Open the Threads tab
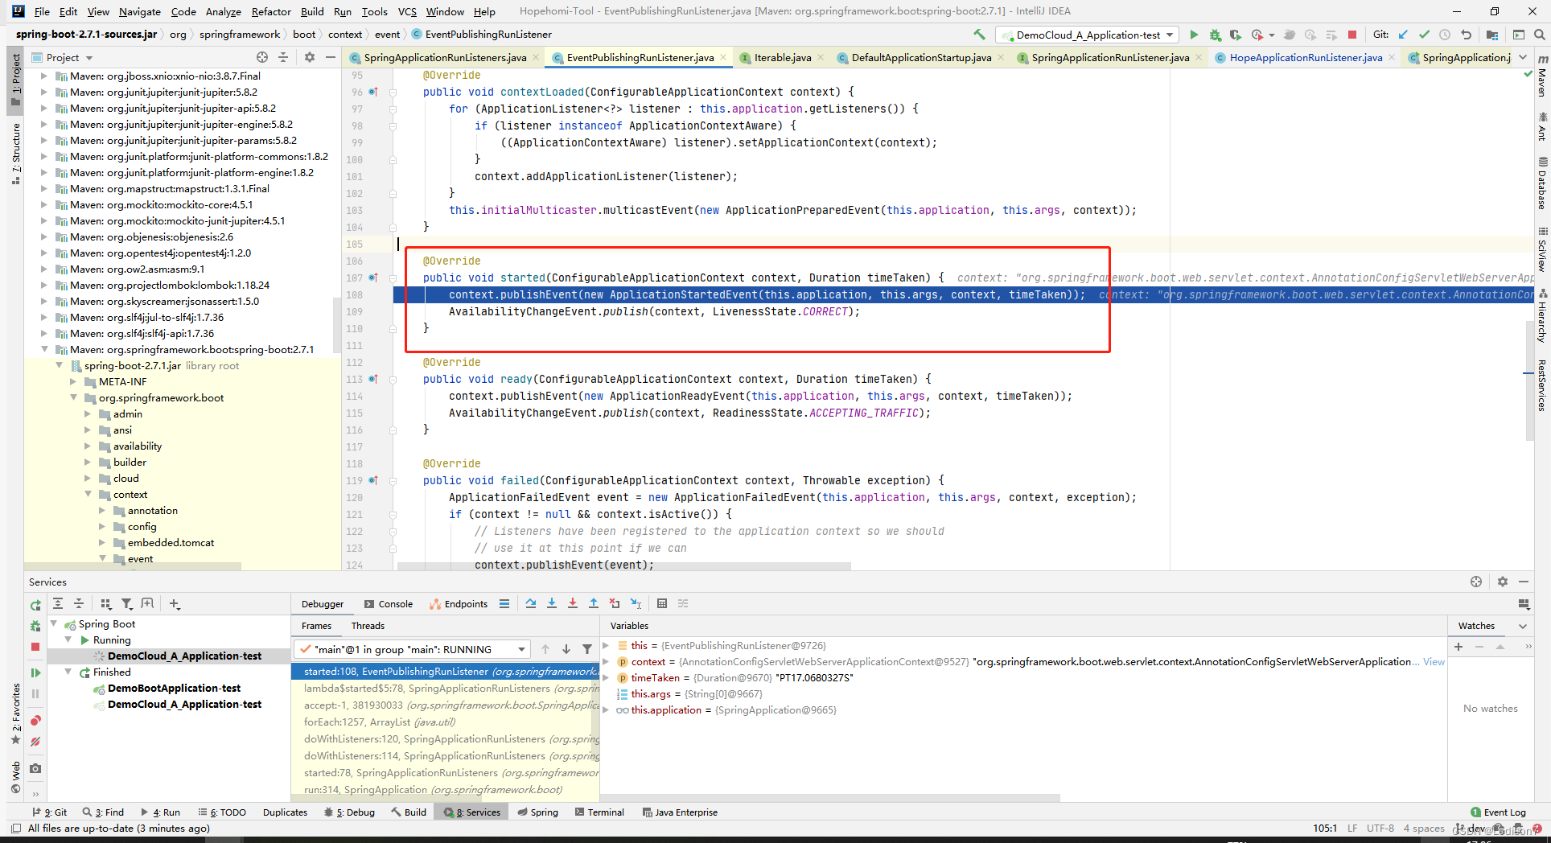1551x843 pixels. pos(368,626)
